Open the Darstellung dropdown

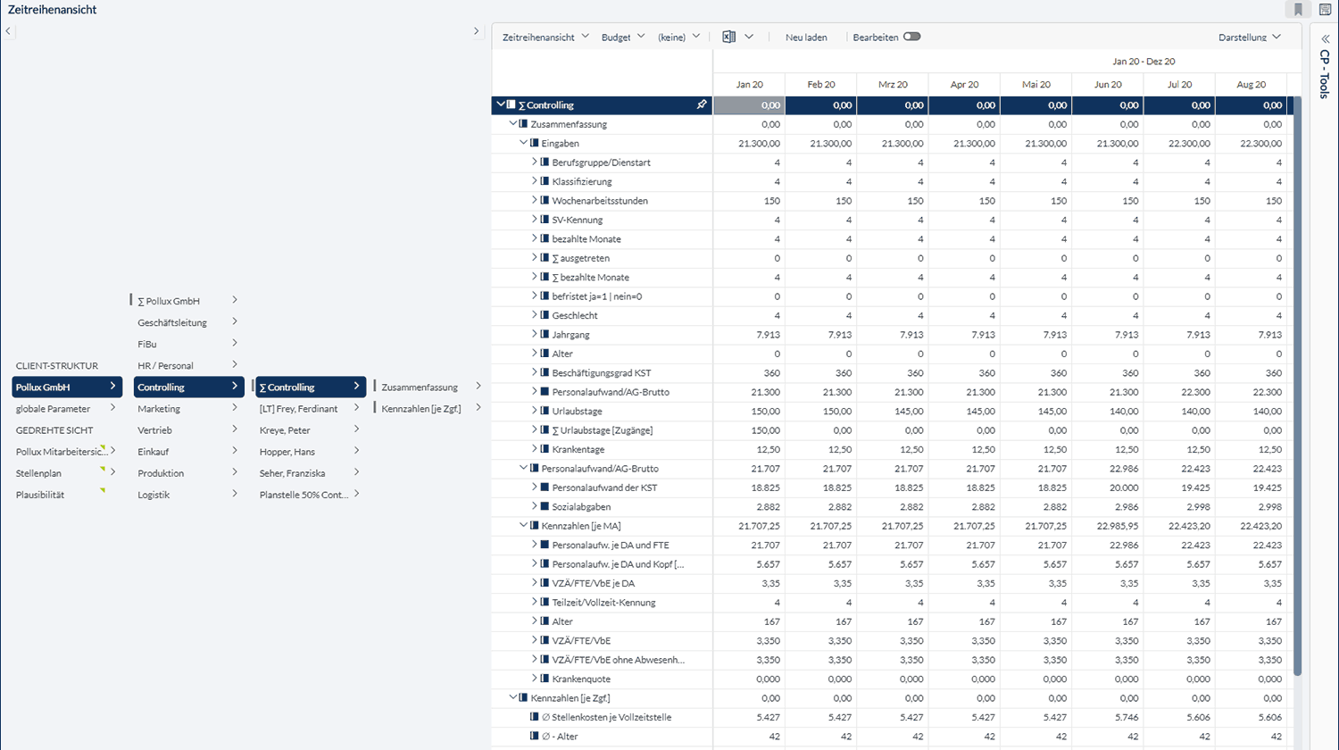pos(1250,37)
